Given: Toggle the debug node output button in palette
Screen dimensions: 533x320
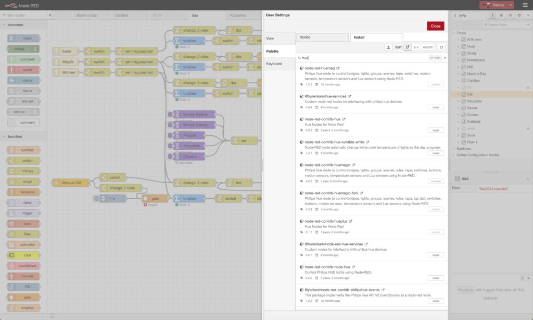Looking at the screenshot, I should 35,49.
